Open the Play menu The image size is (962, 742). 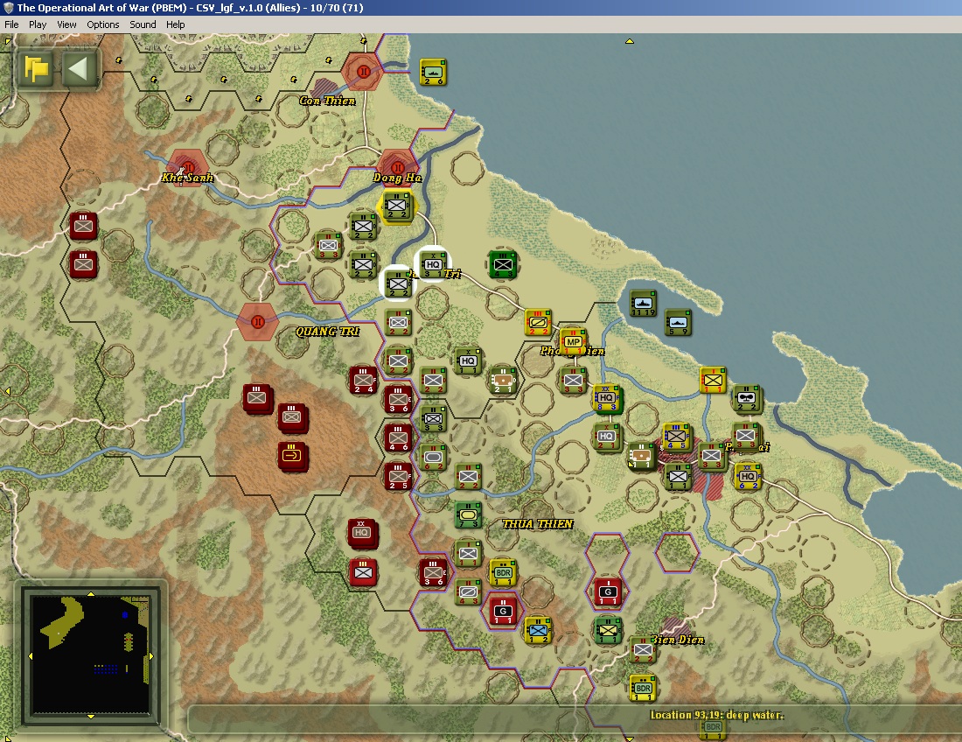tap(38, 24)
